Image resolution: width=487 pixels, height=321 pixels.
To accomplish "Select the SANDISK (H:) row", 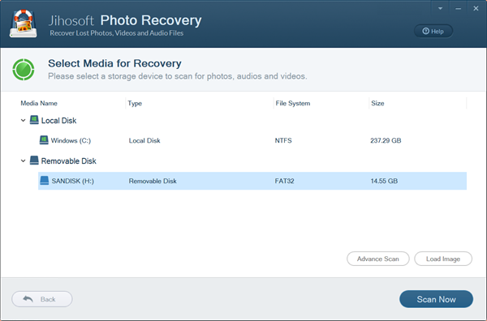I will (x=252, y=181).
